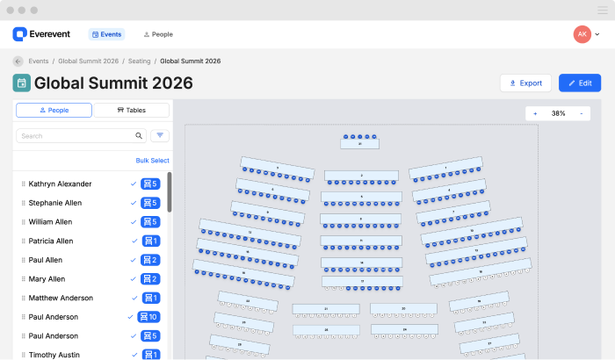The height and width of the screenshot is (360, 615).
Task: Click the checkmark next to Matthew Anderson
Action: pos(134,298)
